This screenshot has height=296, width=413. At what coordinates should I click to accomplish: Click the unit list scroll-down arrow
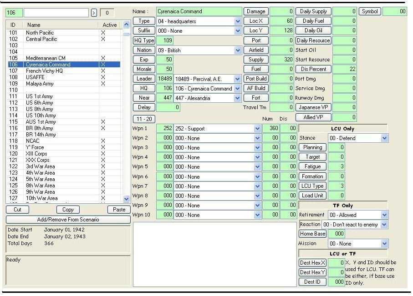click(127, 199)
